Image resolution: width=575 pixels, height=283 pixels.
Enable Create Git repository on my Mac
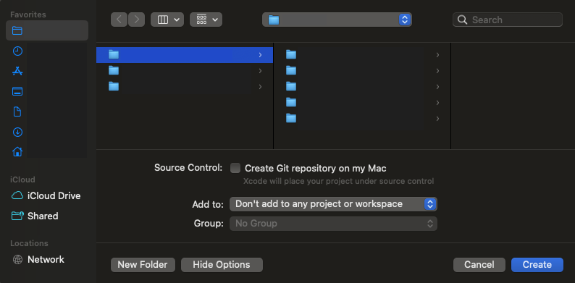[235, 168]
